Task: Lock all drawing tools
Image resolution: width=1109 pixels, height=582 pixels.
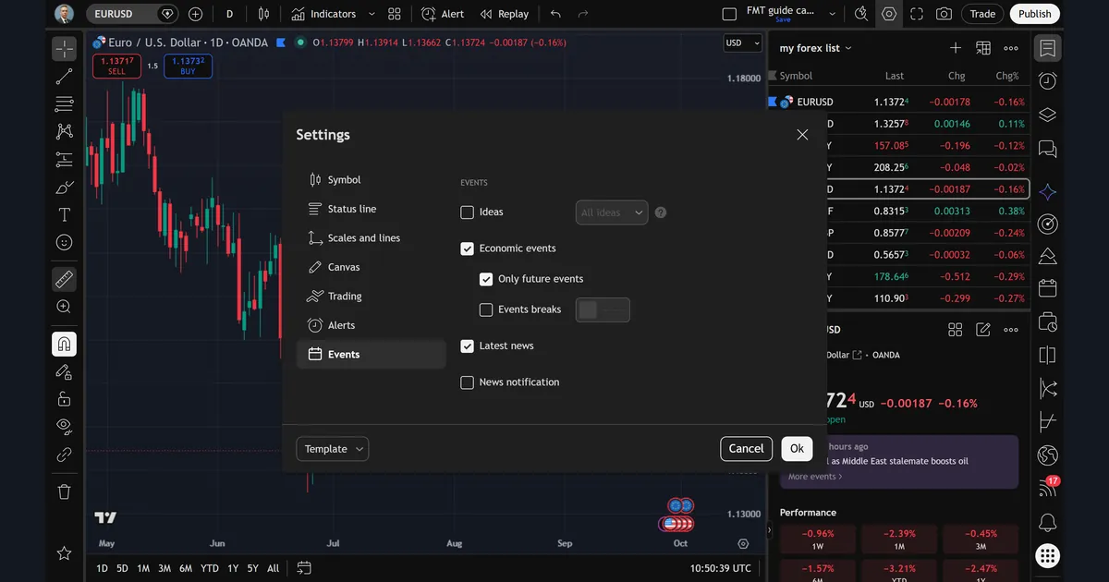Action: pos(64,399)
